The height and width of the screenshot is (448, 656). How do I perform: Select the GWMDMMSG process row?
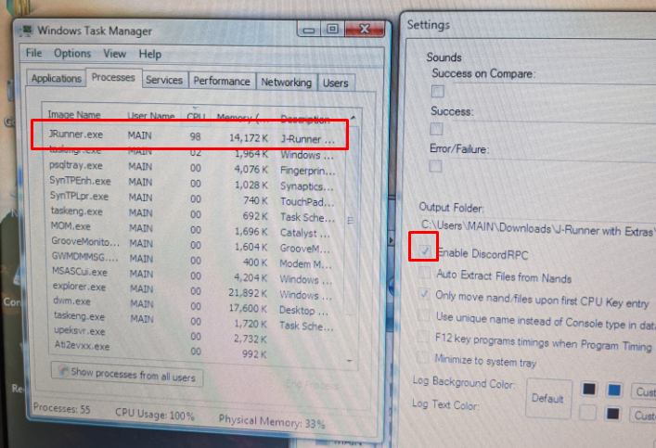192,260
